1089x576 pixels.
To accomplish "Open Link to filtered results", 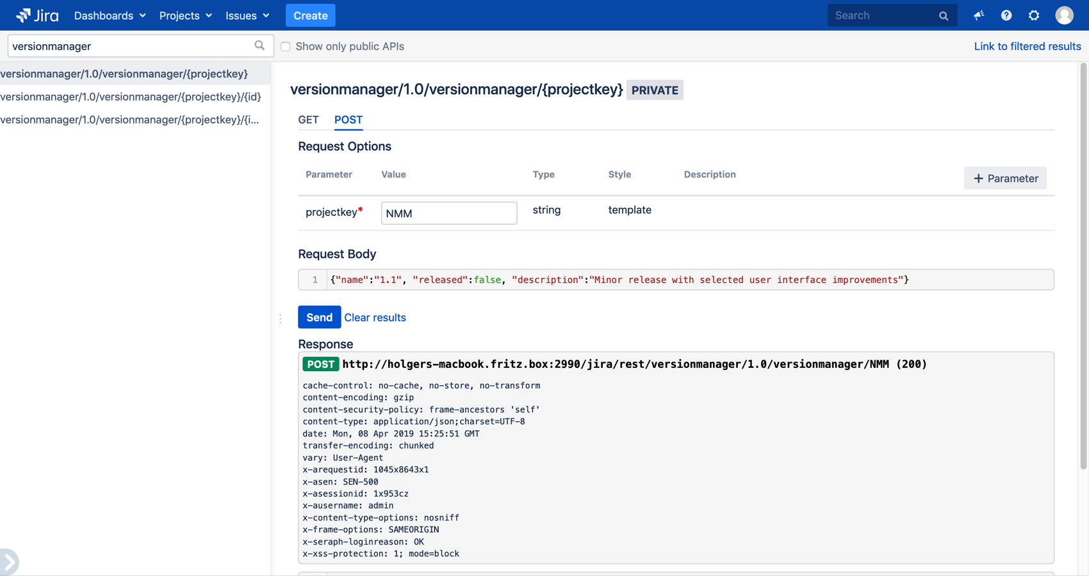I will pos(1028,46).
